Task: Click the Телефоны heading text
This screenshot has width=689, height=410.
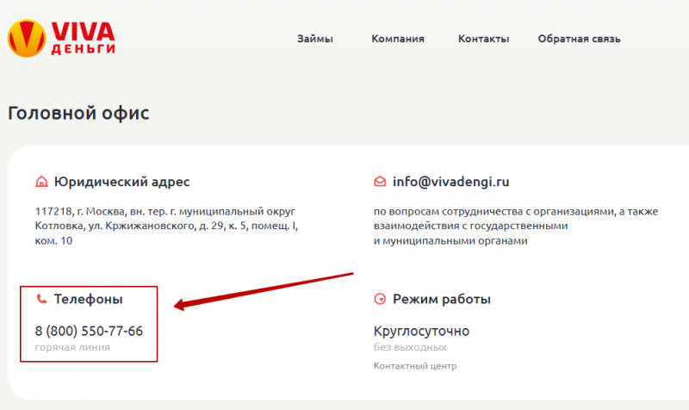Action: pyautogui.click(x=88, y=300)
